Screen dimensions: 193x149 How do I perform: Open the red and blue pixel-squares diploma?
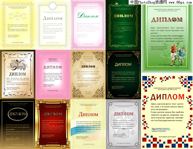point(167,112)
